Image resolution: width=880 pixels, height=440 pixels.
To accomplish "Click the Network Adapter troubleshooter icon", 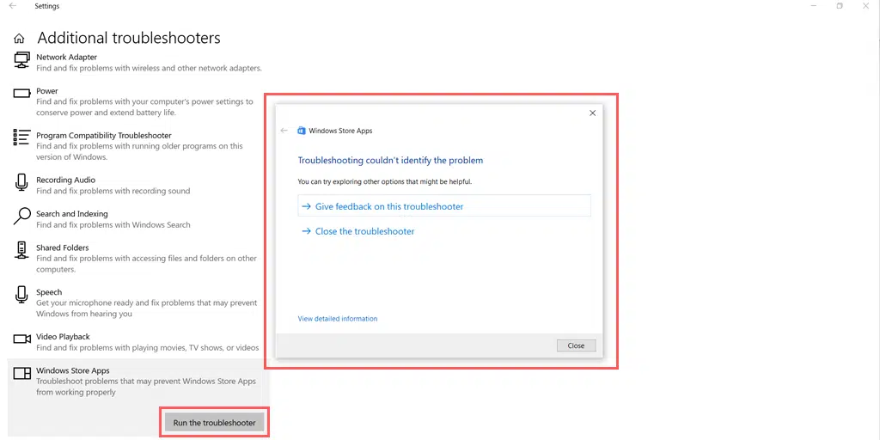I will (x=21, y=59).
